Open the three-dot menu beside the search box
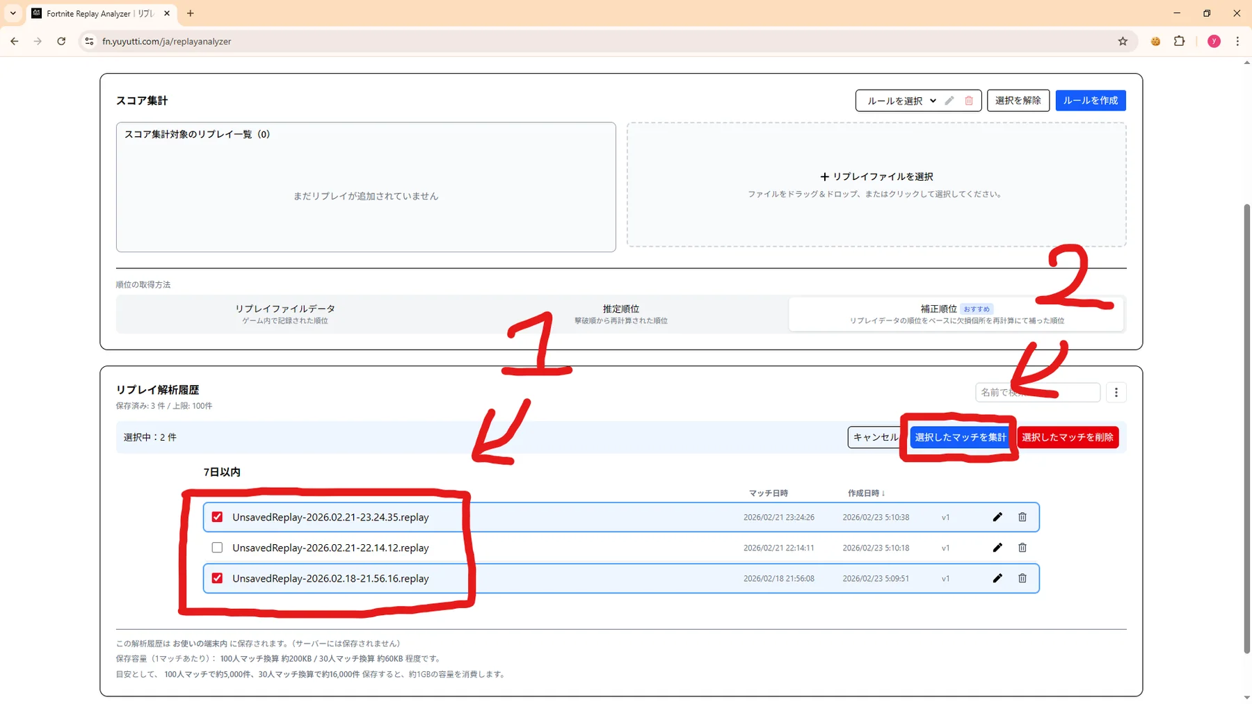 pos(1116,392)
